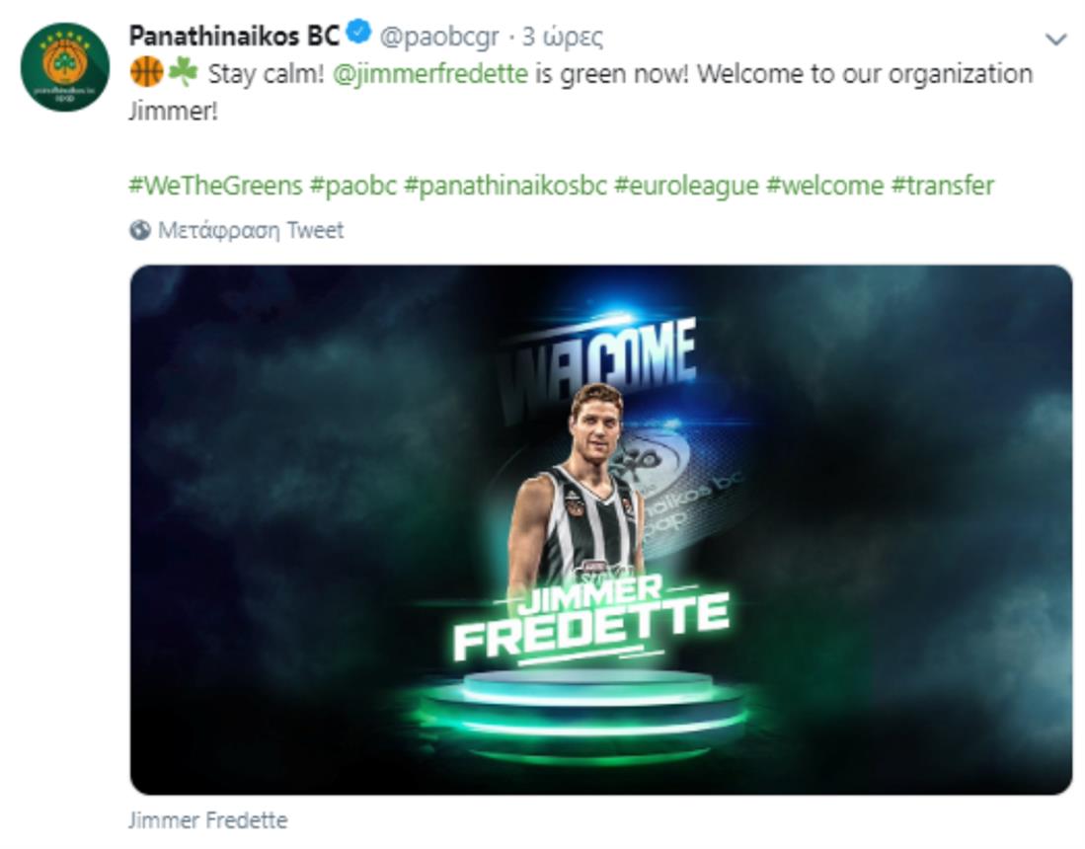Viewport: 1085px width, 849px height.
Task: Click the '3 ώρες' tweet timestamp
Action: point(562,37)
